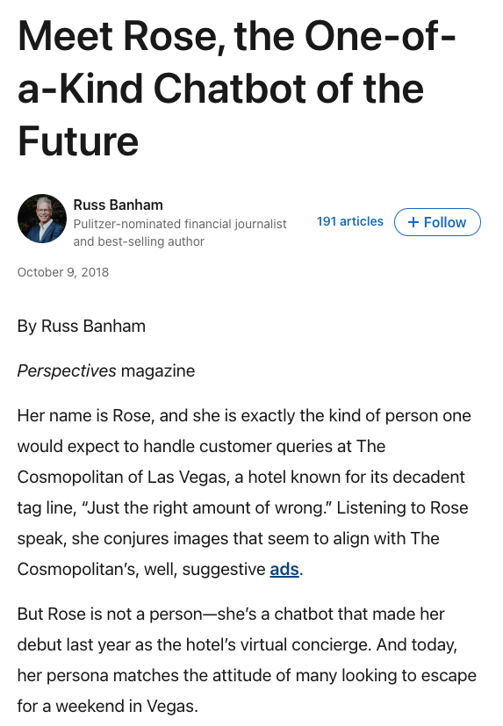Click the italic word 'Perspectives'
This screenshot has width=503, height=726.
67,370
